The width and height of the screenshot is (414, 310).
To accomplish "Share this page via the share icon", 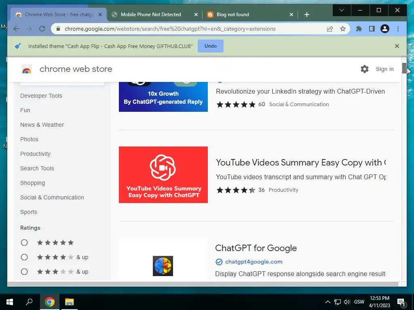I will pos(330,29).
